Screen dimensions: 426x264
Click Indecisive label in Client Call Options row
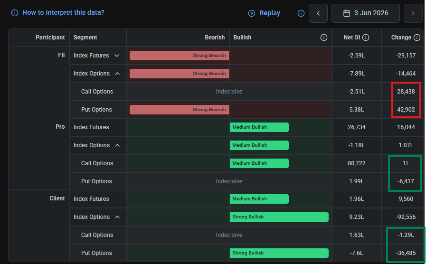229,235
